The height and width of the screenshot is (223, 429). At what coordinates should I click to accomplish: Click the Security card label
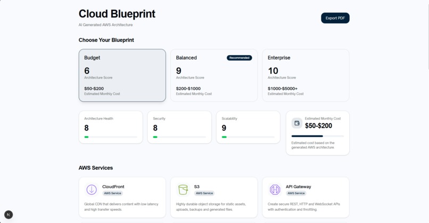click(159, 119)
